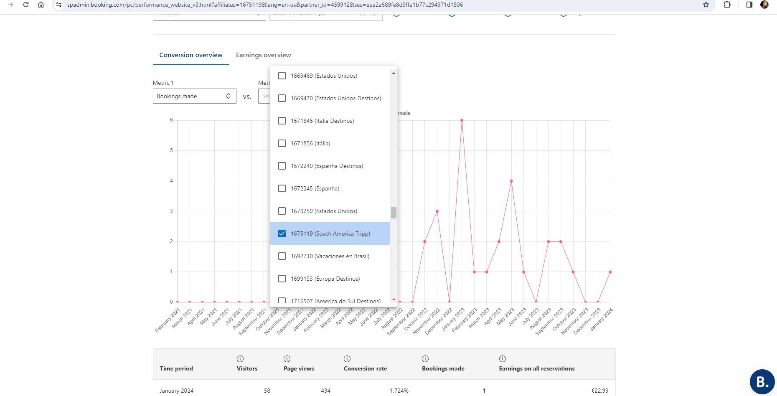This screenshot has width=777, height=396.
Task: Check 1669469 (Estados Unidos) affiliate
Action: pyautogui.click(x=282, y=76)
